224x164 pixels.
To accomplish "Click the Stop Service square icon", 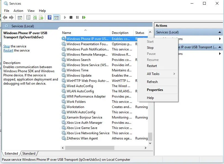I will [x=71, y=17].
